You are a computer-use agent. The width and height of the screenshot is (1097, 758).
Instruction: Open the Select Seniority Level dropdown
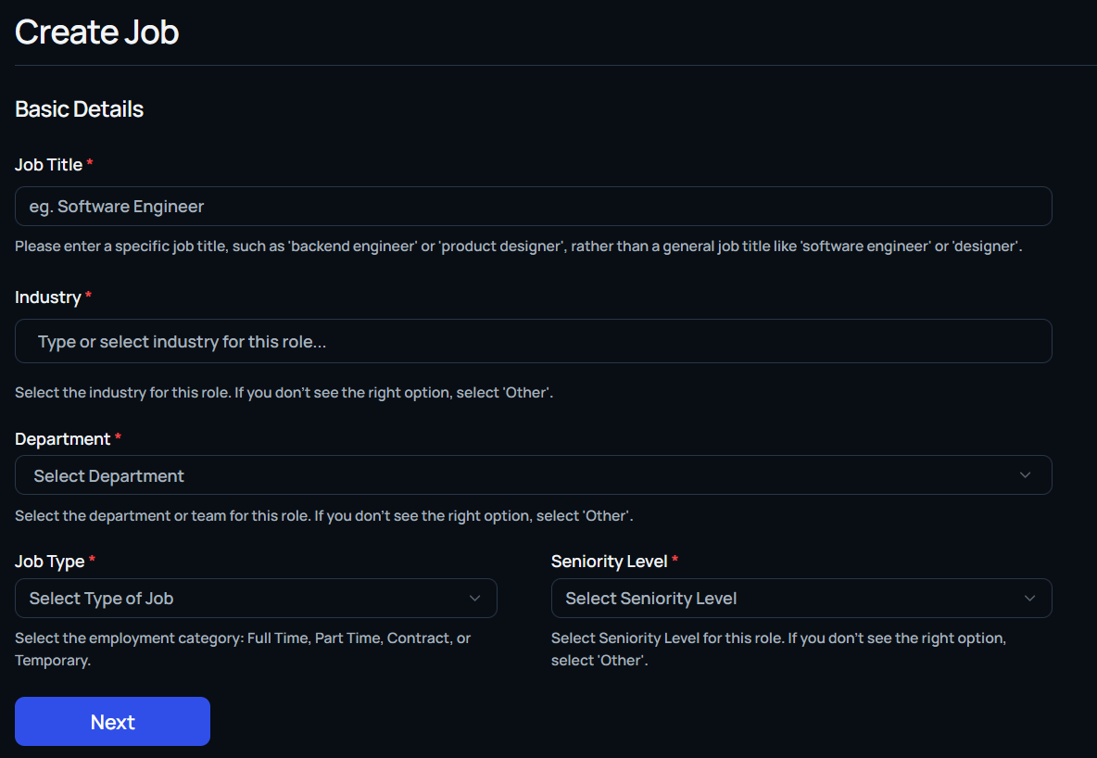(x=801, y=599)
